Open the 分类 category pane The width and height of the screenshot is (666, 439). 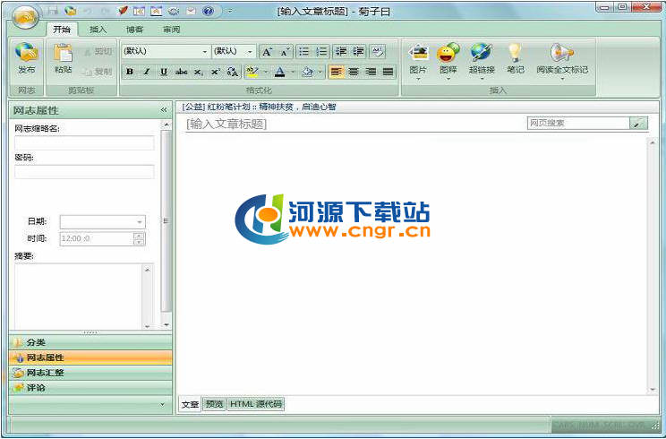click(x=90, y=342)
